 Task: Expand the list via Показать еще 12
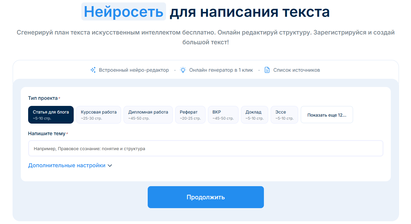[327, 115]
